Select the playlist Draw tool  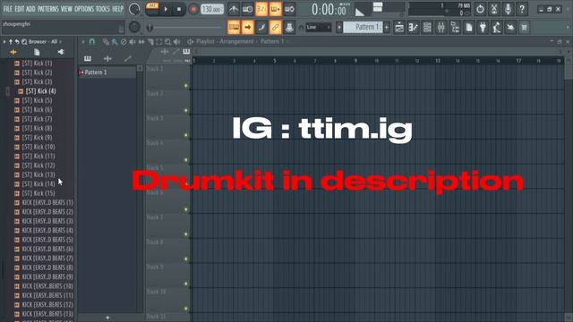[x=106, y=42]
